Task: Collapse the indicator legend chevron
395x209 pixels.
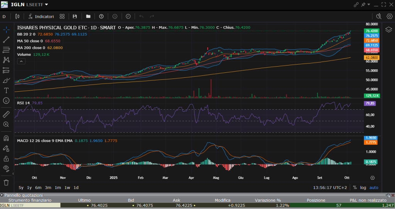Action: pyautogui.click(x=21, y=61)
